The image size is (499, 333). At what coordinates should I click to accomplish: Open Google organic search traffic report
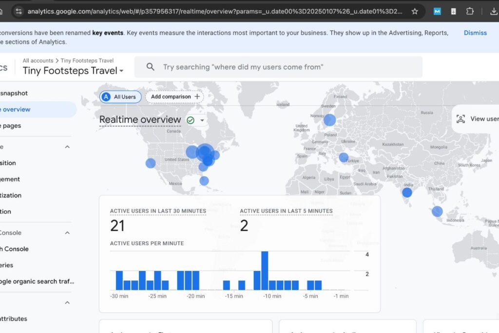pyautogui.click(x=37, y=281)
